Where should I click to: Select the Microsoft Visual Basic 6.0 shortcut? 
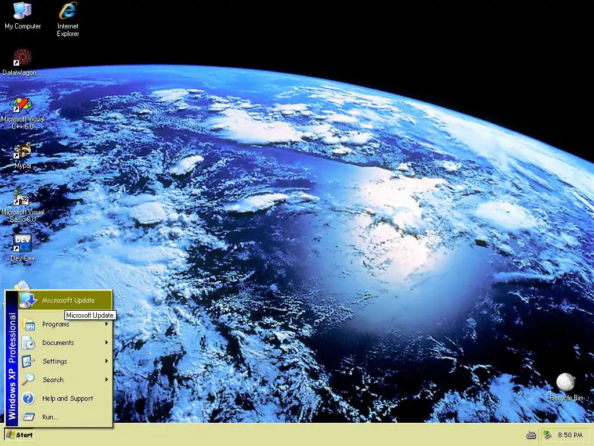(x=23, y=205)
